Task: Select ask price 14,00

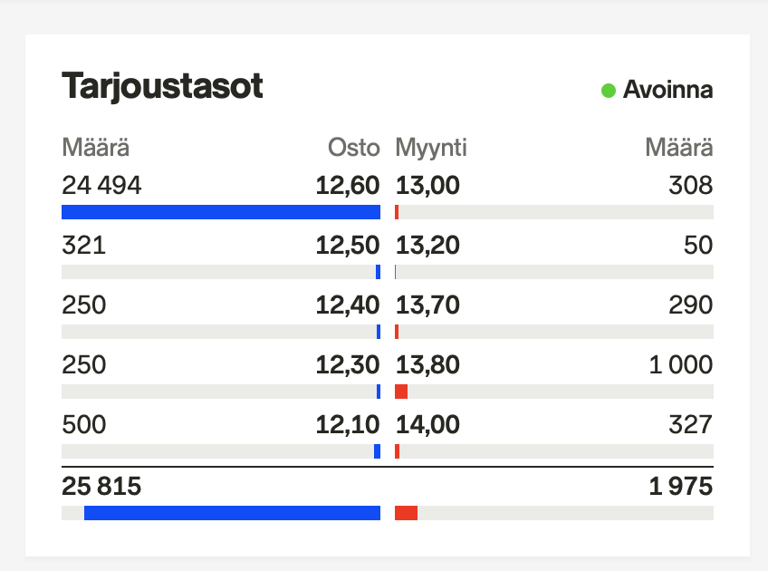Action: tap(427, 424)
